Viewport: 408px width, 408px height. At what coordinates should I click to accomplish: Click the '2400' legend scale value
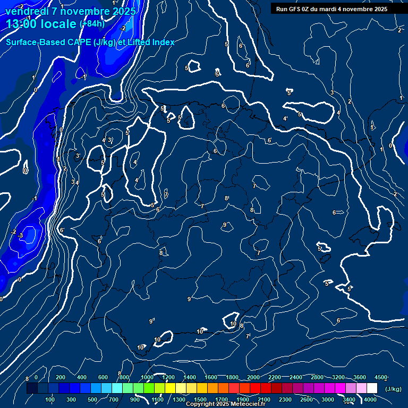coord(296,377)
